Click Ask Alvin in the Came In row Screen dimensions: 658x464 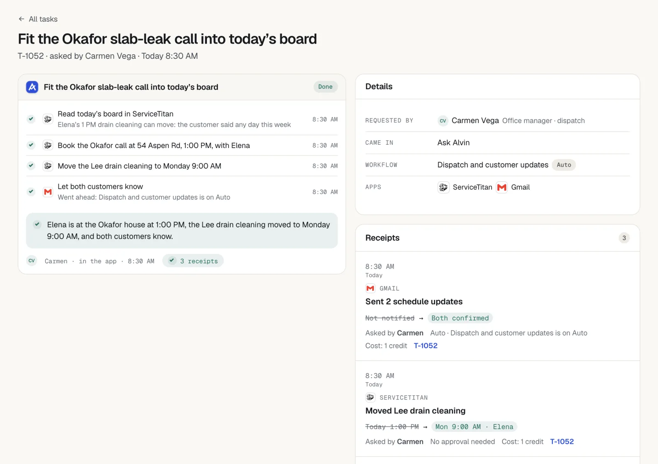pyautogui.click(x=454, y=143)
